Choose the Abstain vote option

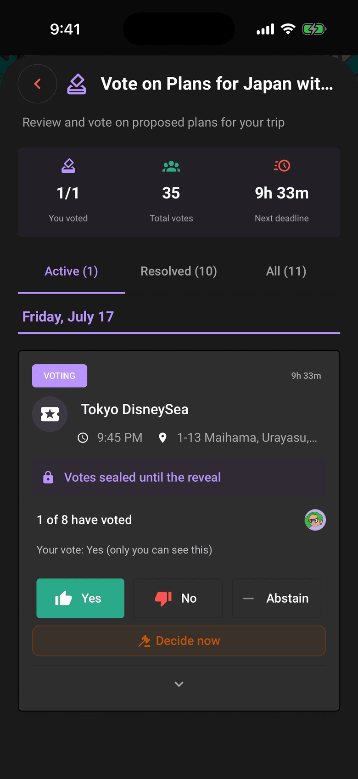coord(276,598)
